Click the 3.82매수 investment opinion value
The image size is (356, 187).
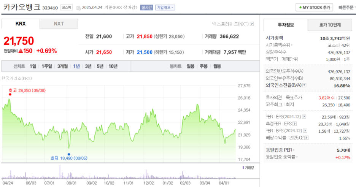pos(326,98)
